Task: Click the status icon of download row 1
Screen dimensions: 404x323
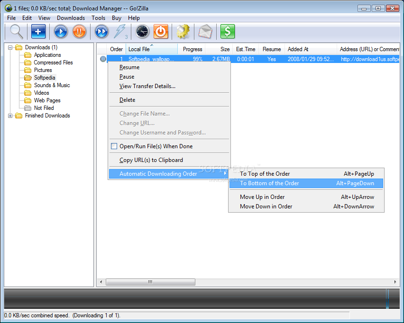Action: (x=103, y=59)
